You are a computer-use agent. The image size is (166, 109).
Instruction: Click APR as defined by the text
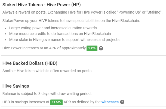click(x=82, y=102)
